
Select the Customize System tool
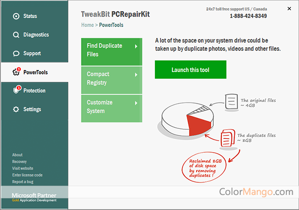(112, 108)
